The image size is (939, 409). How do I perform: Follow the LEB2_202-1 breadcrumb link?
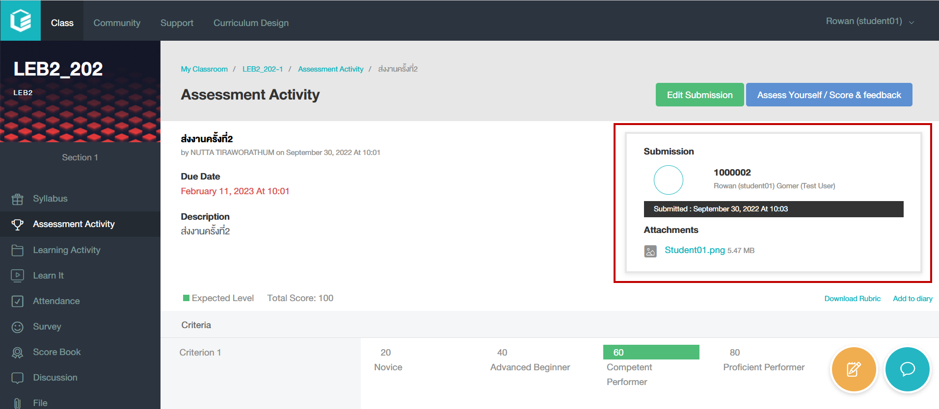coord(263,69)
